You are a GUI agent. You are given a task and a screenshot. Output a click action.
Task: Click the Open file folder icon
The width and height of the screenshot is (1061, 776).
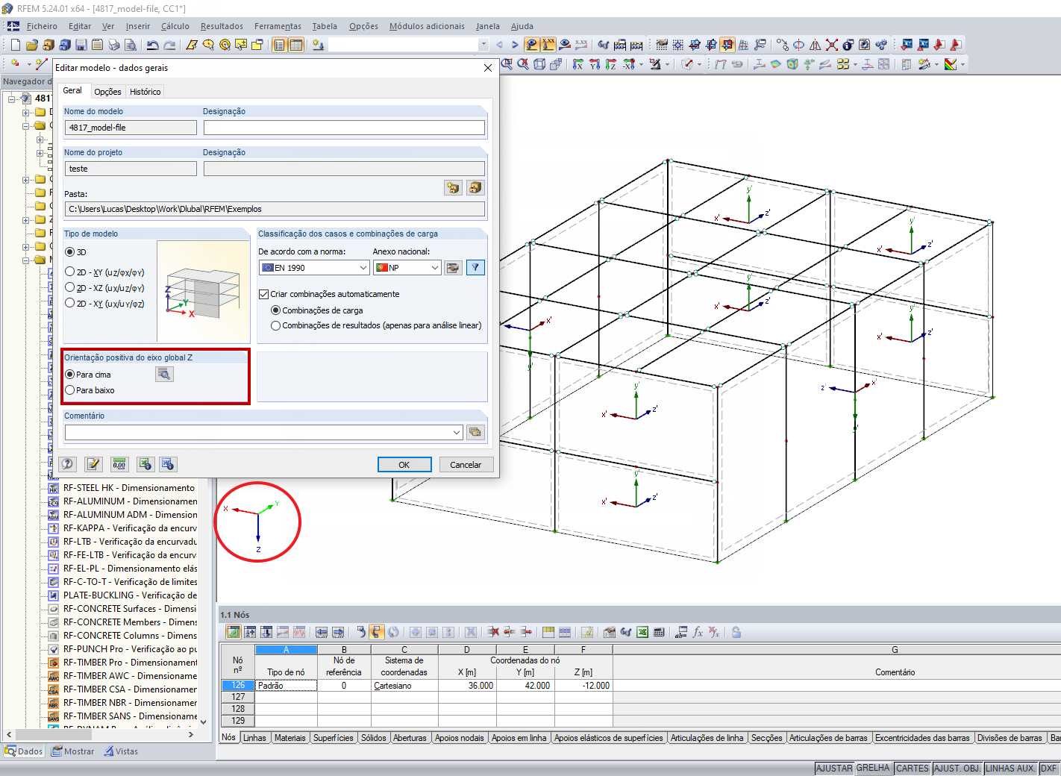[x=32, y=45]
